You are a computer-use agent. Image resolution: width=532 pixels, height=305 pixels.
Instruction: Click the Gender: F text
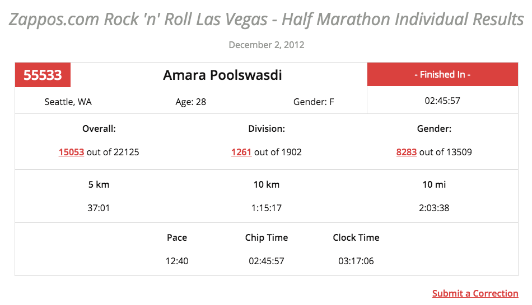pos(314,102)
